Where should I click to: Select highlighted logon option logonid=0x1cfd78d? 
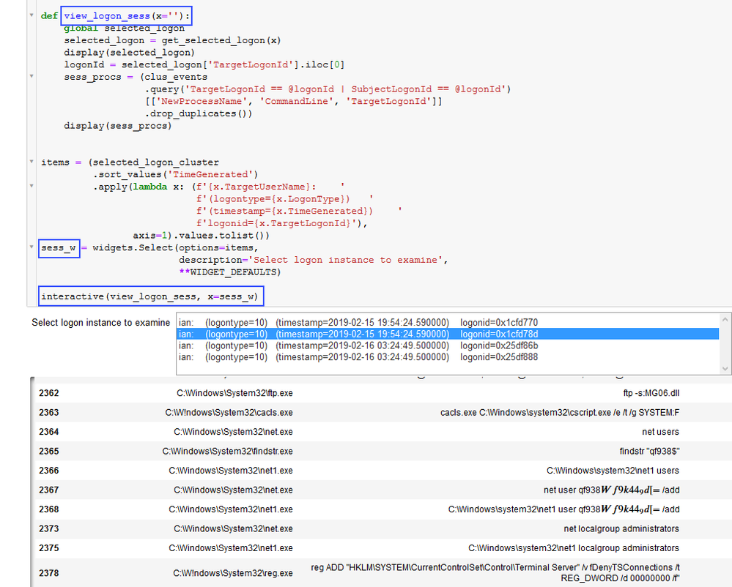click(x=448, y=334)
